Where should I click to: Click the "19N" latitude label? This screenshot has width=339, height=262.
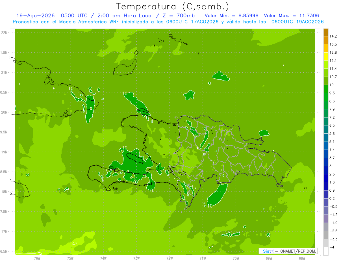click(4, 152)
